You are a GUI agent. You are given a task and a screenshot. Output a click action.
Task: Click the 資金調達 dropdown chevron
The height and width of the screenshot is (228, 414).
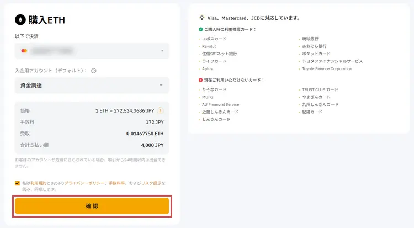click(x=161, y=86)
